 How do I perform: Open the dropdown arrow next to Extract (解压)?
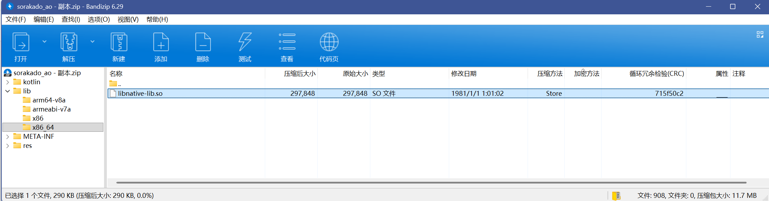(x=92, y=42)
